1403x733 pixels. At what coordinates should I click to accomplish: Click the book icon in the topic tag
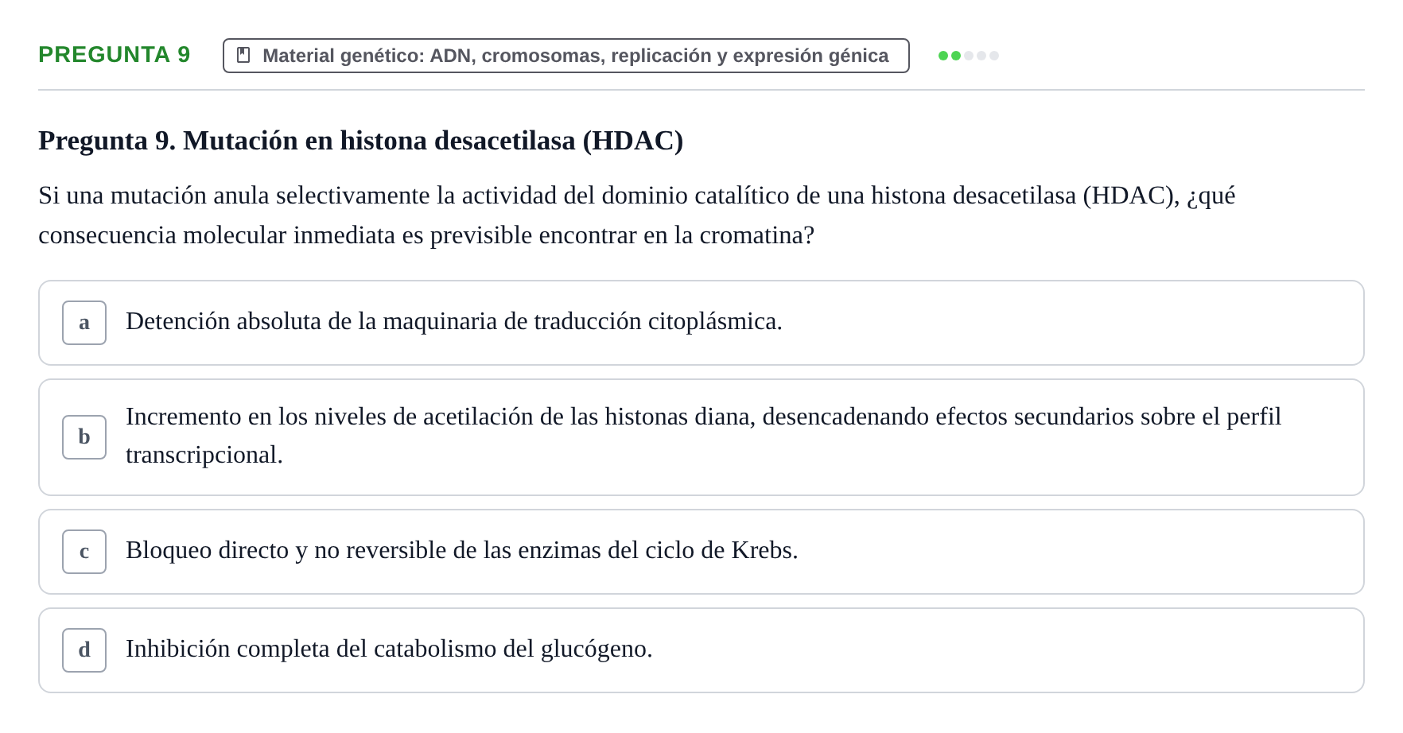click(x=243, y=56)
